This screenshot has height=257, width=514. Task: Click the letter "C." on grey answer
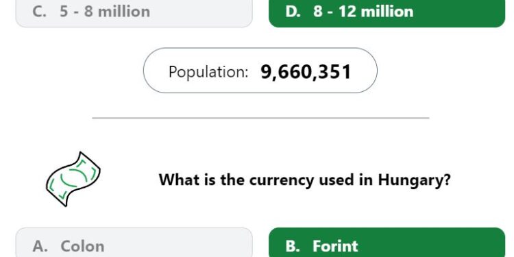point(40,12)
